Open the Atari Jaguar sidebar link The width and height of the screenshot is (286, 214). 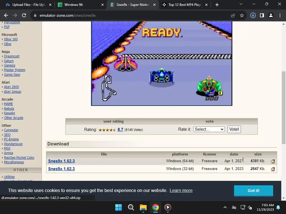(13, 91)
